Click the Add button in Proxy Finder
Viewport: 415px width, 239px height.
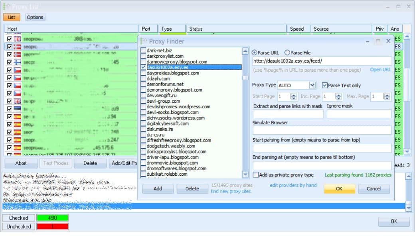click(x=158, y=188)
